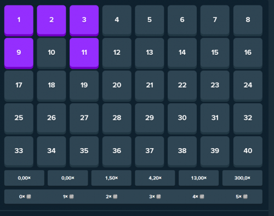Select the number 40 tile
274x216 pixels.
coord(248,151)
